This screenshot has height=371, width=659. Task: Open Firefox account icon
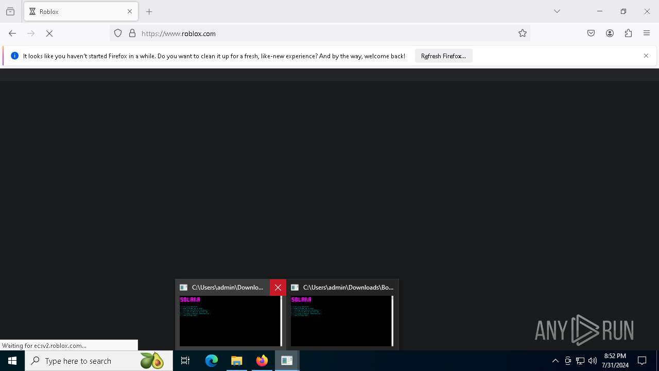tap(610, 33)
